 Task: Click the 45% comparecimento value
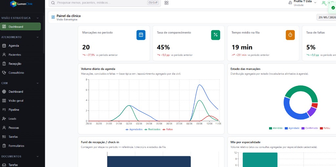(163, 47)
